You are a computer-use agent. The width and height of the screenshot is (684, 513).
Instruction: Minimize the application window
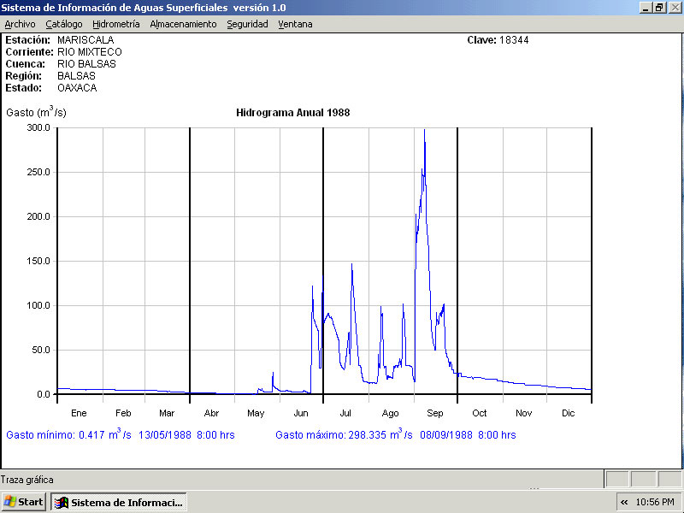[646, 7]
